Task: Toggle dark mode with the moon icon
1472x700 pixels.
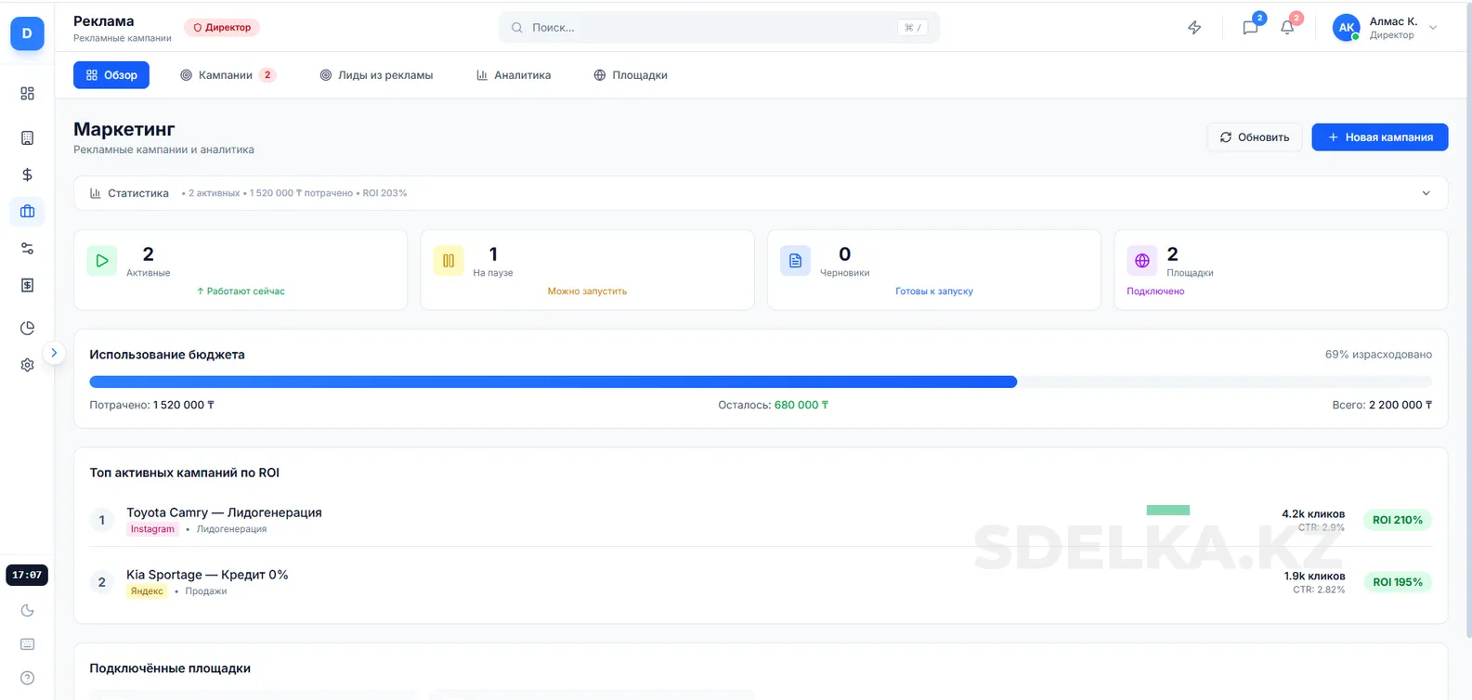Action: (27, 610)
